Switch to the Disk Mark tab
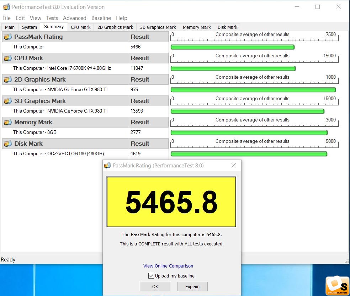Image resolution: width=350 pixels, height=296 pixels. tap(227, 27)
